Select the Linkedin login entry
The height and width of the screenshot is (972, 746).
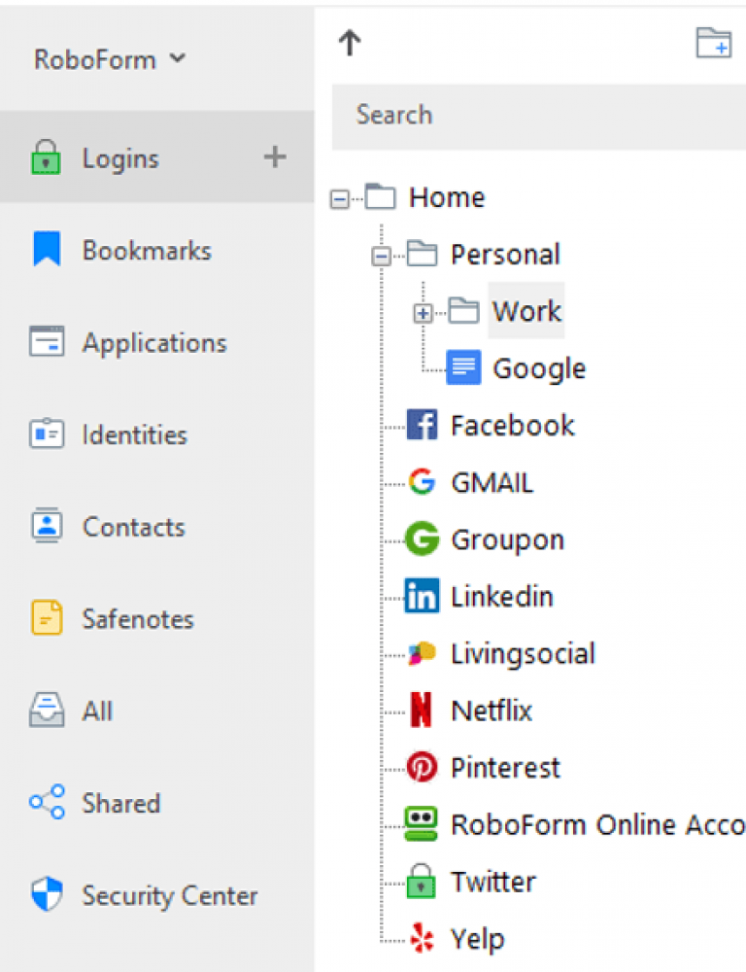[x=501, y=596]
